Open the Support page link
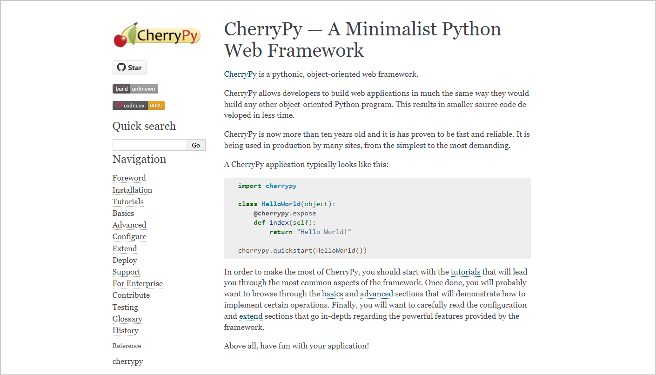The width and height of the screenshot is (656, 375). click(126, 272)
